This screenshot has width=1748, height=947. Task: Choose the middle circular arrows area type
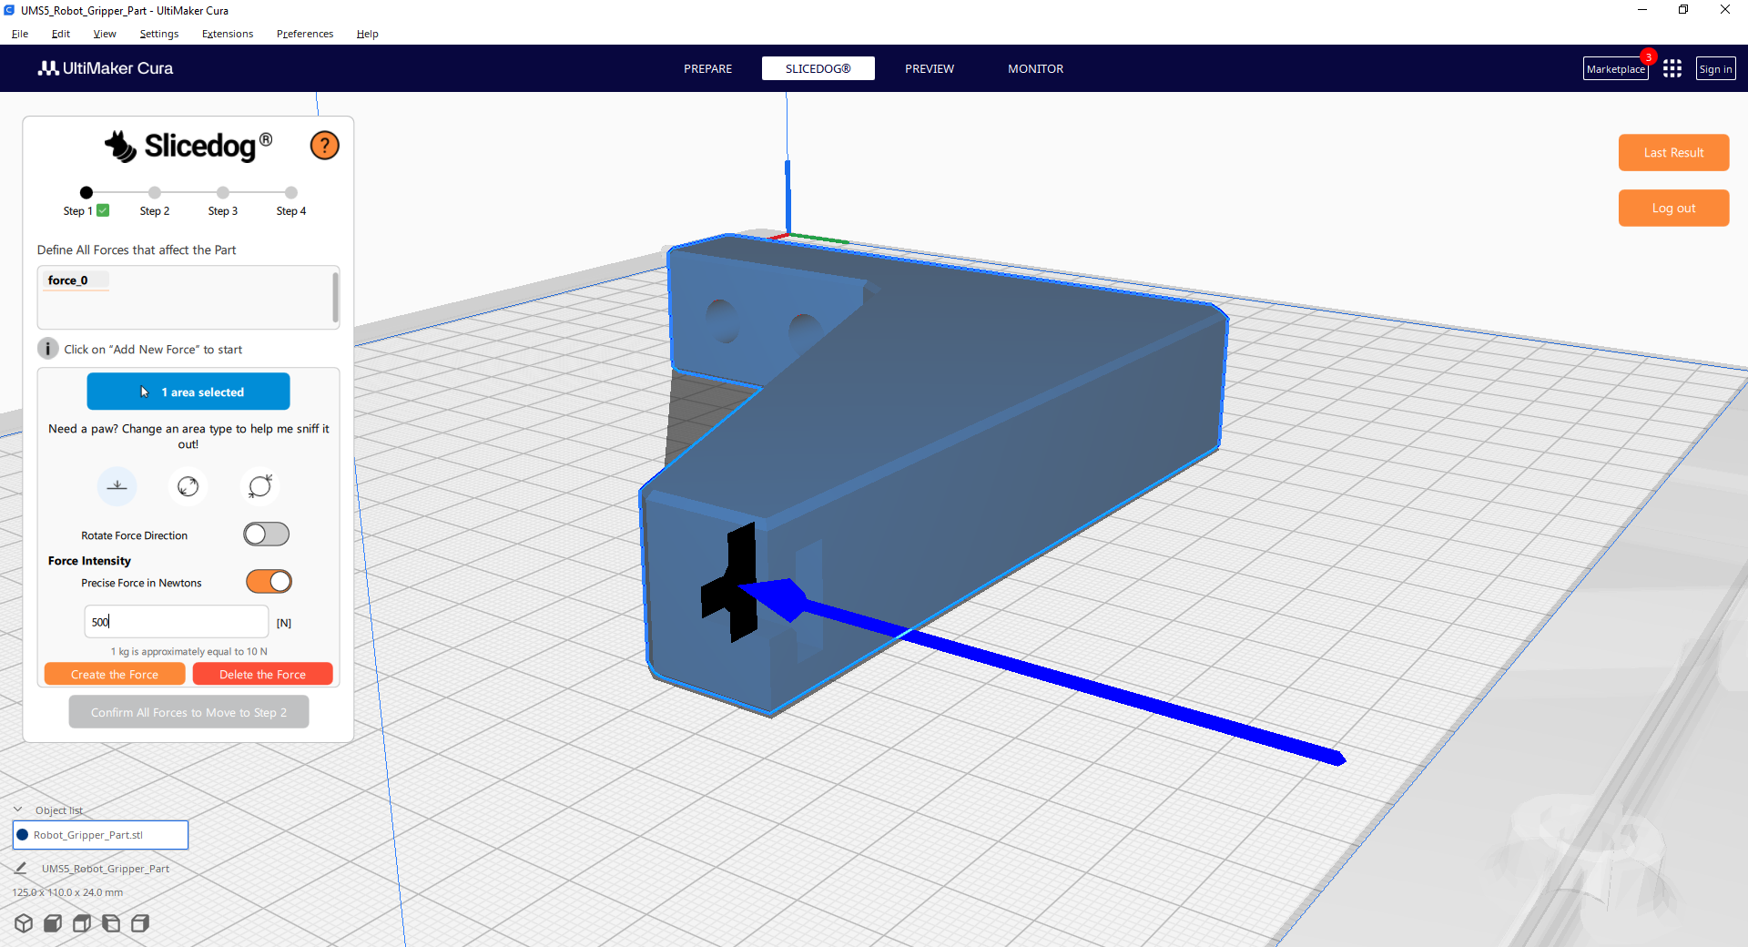[188, 486]
